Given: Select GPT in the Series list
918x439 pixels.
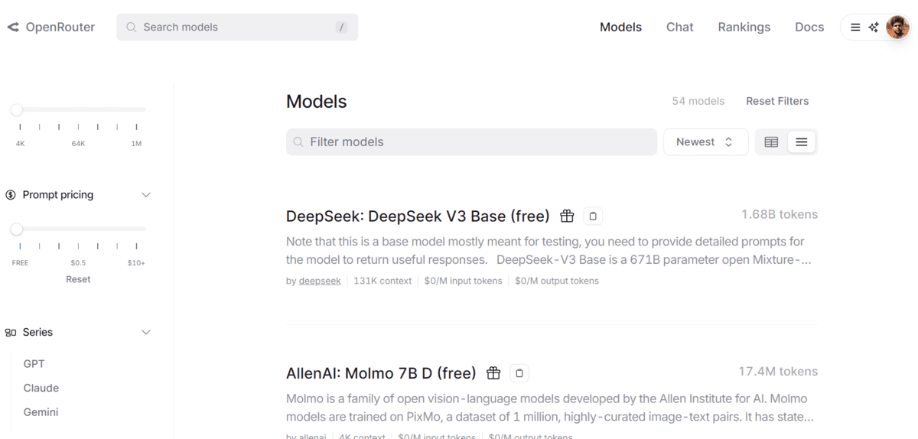Looking at the screenshot, I should 34,364.
